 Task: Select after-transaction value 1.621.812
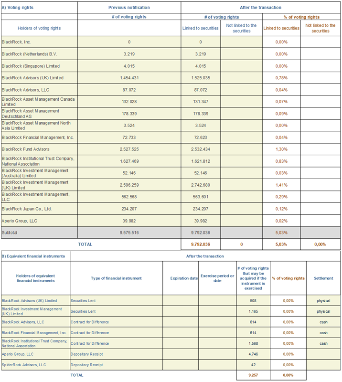click(201, 161)
